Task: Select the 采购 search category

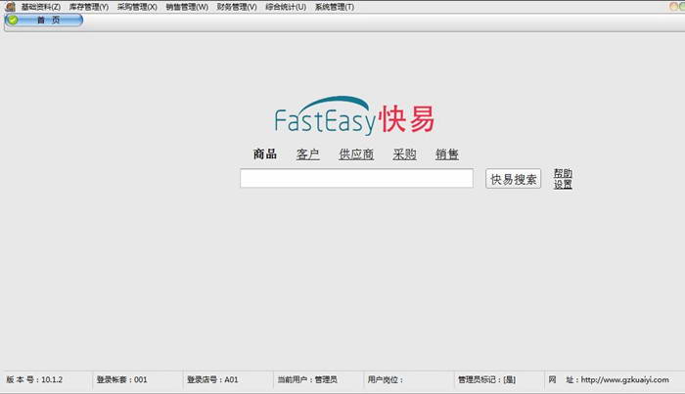Action: [404, 154]
